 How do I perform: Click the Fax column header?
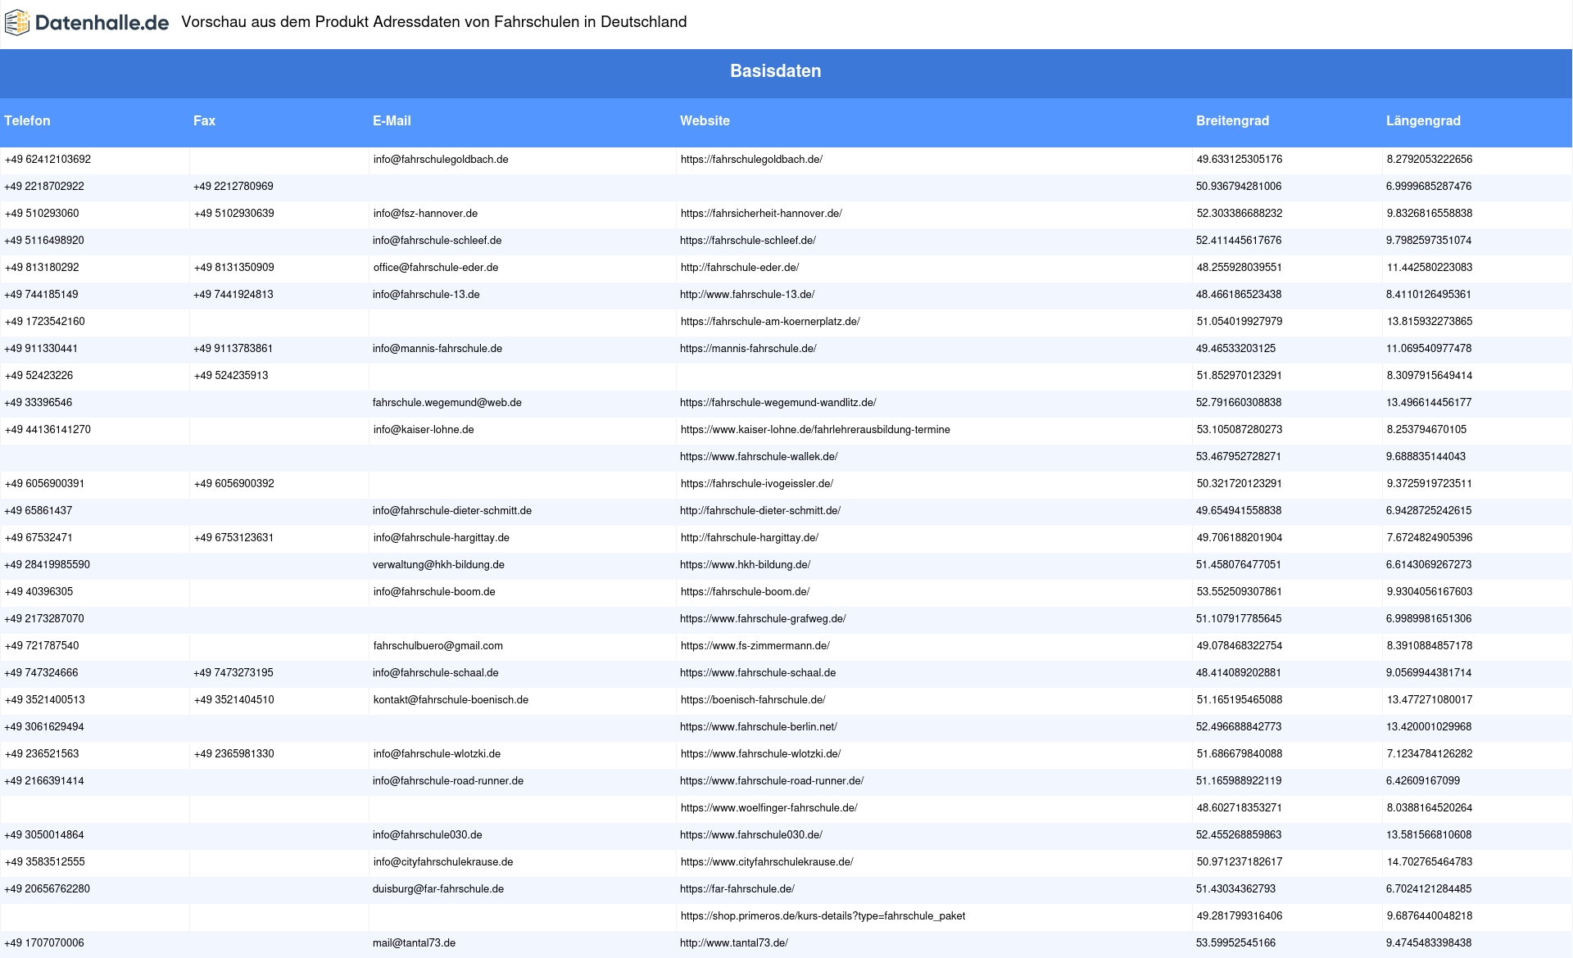(204, 120)
